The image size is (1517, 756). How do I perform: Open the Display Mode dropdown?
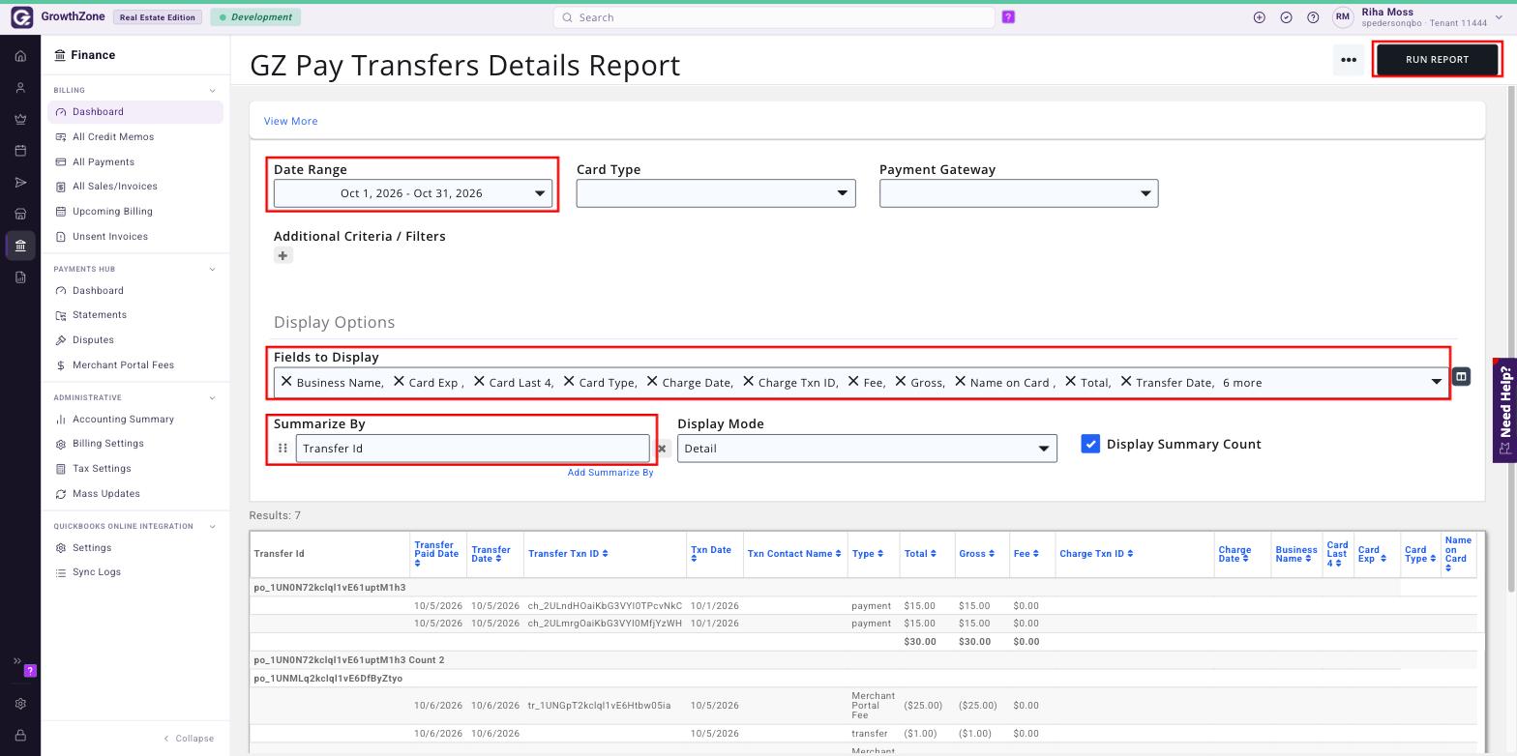point(867,449)
